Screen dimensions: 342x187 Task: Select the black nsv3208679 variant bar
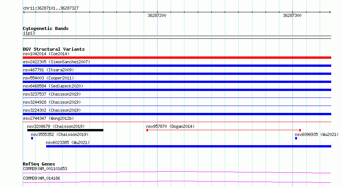click(x=65, y=130)
